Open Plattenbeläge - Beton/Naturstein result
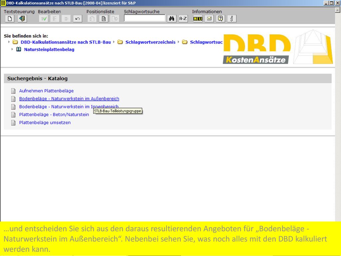 click(x=54, y=115)
